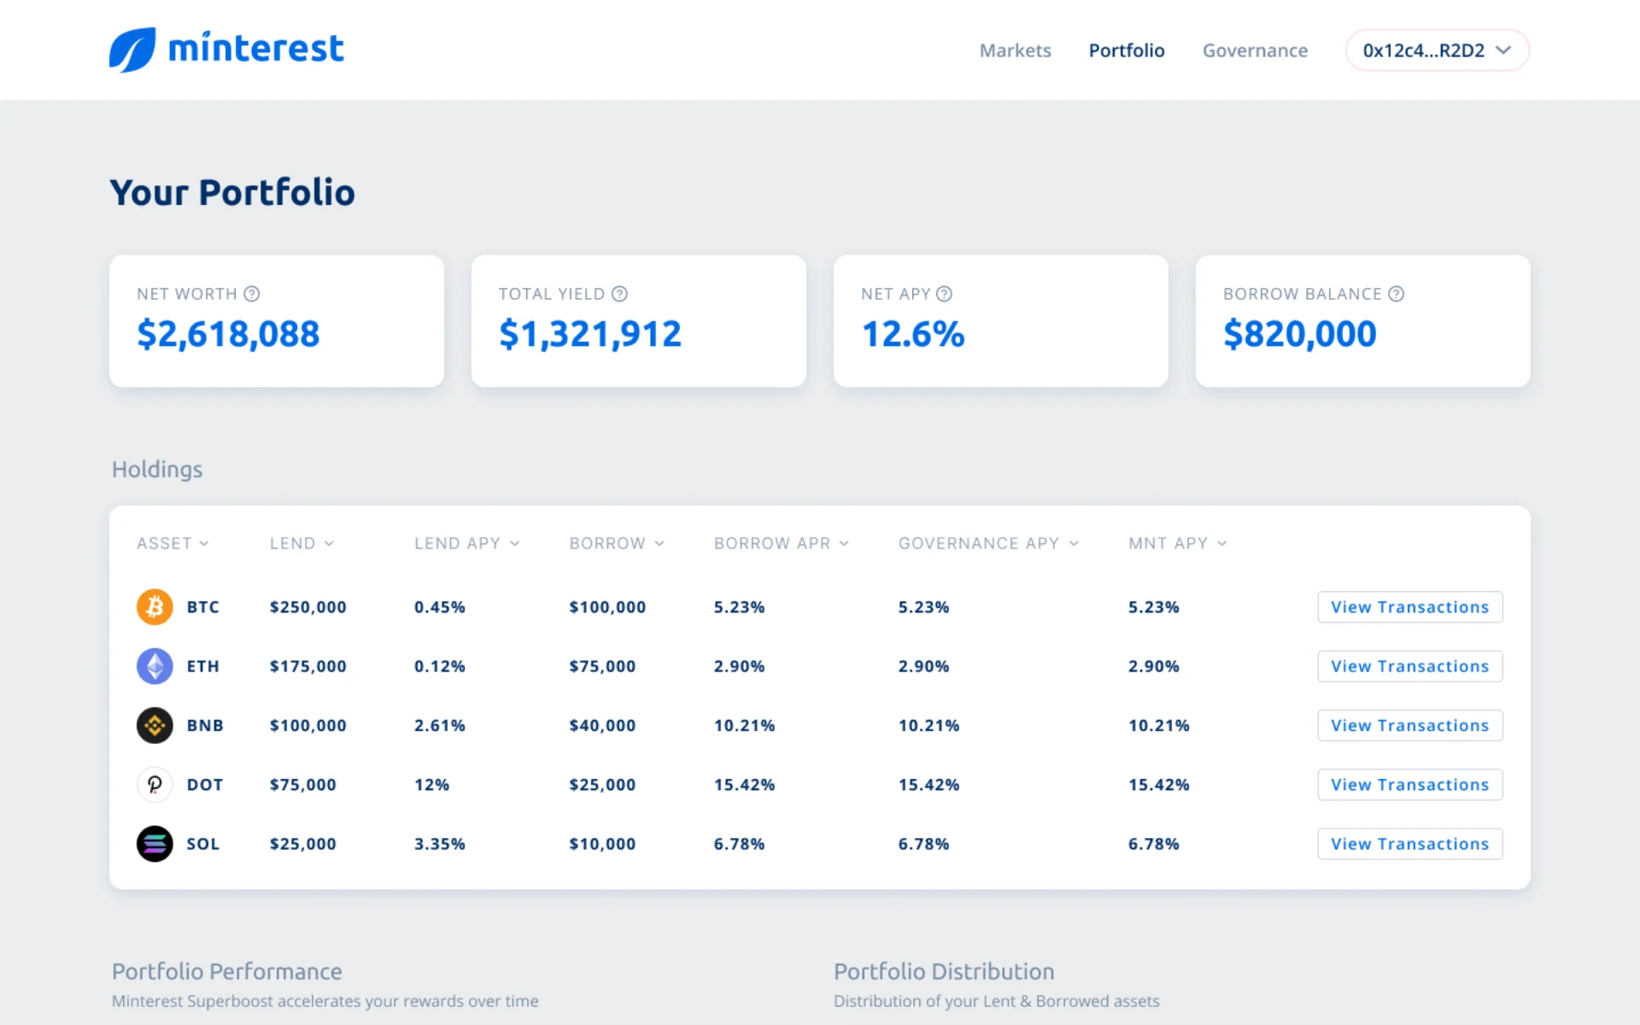Switch to the Governance page
1640x1025 pixels.
(x=1255, y=50)
